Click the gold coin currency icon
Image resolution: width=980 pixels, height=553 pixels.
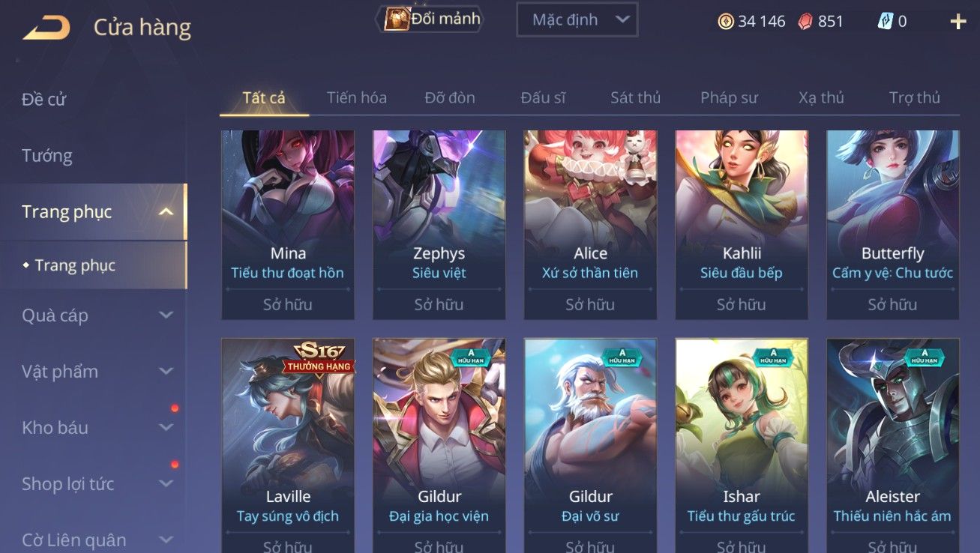click(x=725, y=22)
